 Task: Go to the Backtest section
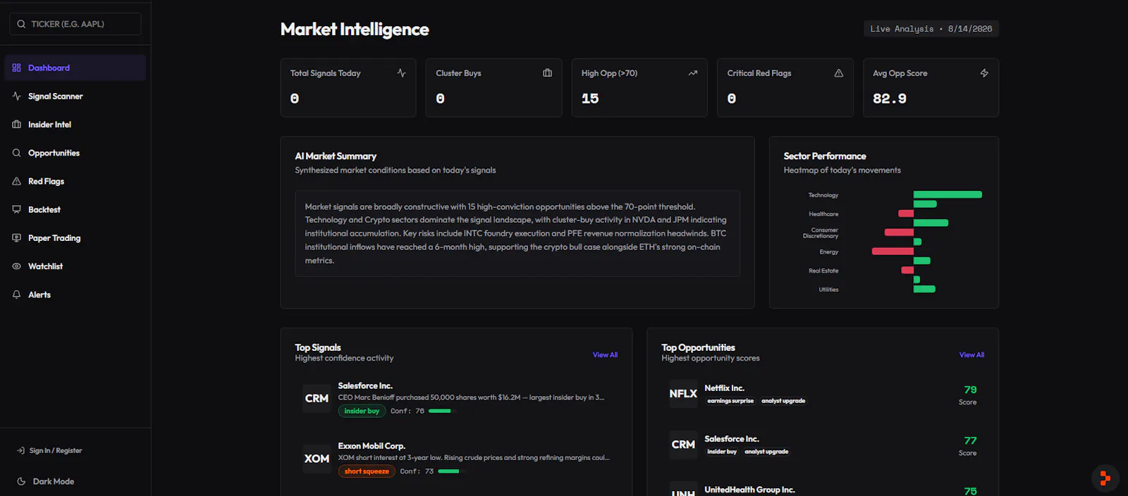pos(75,209)
